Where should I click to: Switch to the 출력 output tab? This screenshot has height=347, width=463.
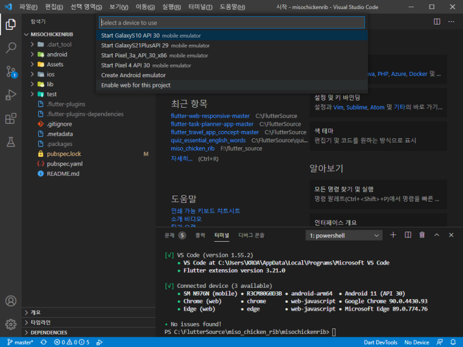click(x=200, y=235)
